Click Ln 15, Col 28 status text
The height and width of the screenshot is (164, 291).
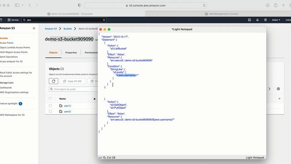click(x=107, y=158)
